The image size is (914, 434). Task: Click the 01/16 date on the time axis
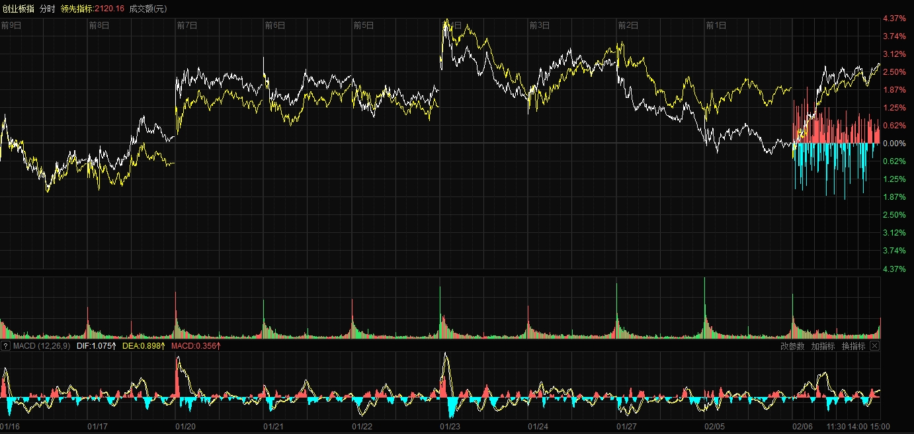pyautogui.click(x=10, y=427)
